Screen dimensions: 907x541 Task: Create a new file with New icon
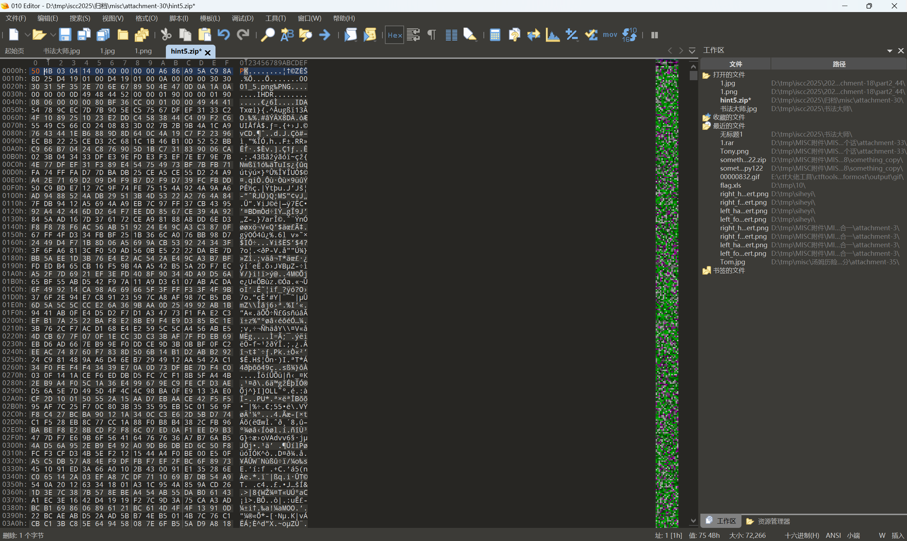[x=13, y=35]
